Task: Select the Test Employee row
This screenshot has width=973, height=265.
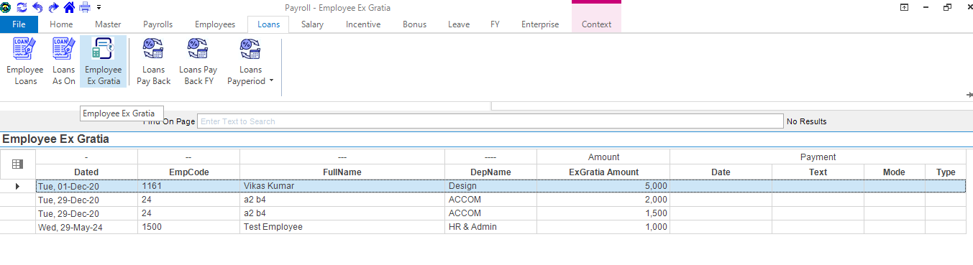Action: (x=500, y=227)
